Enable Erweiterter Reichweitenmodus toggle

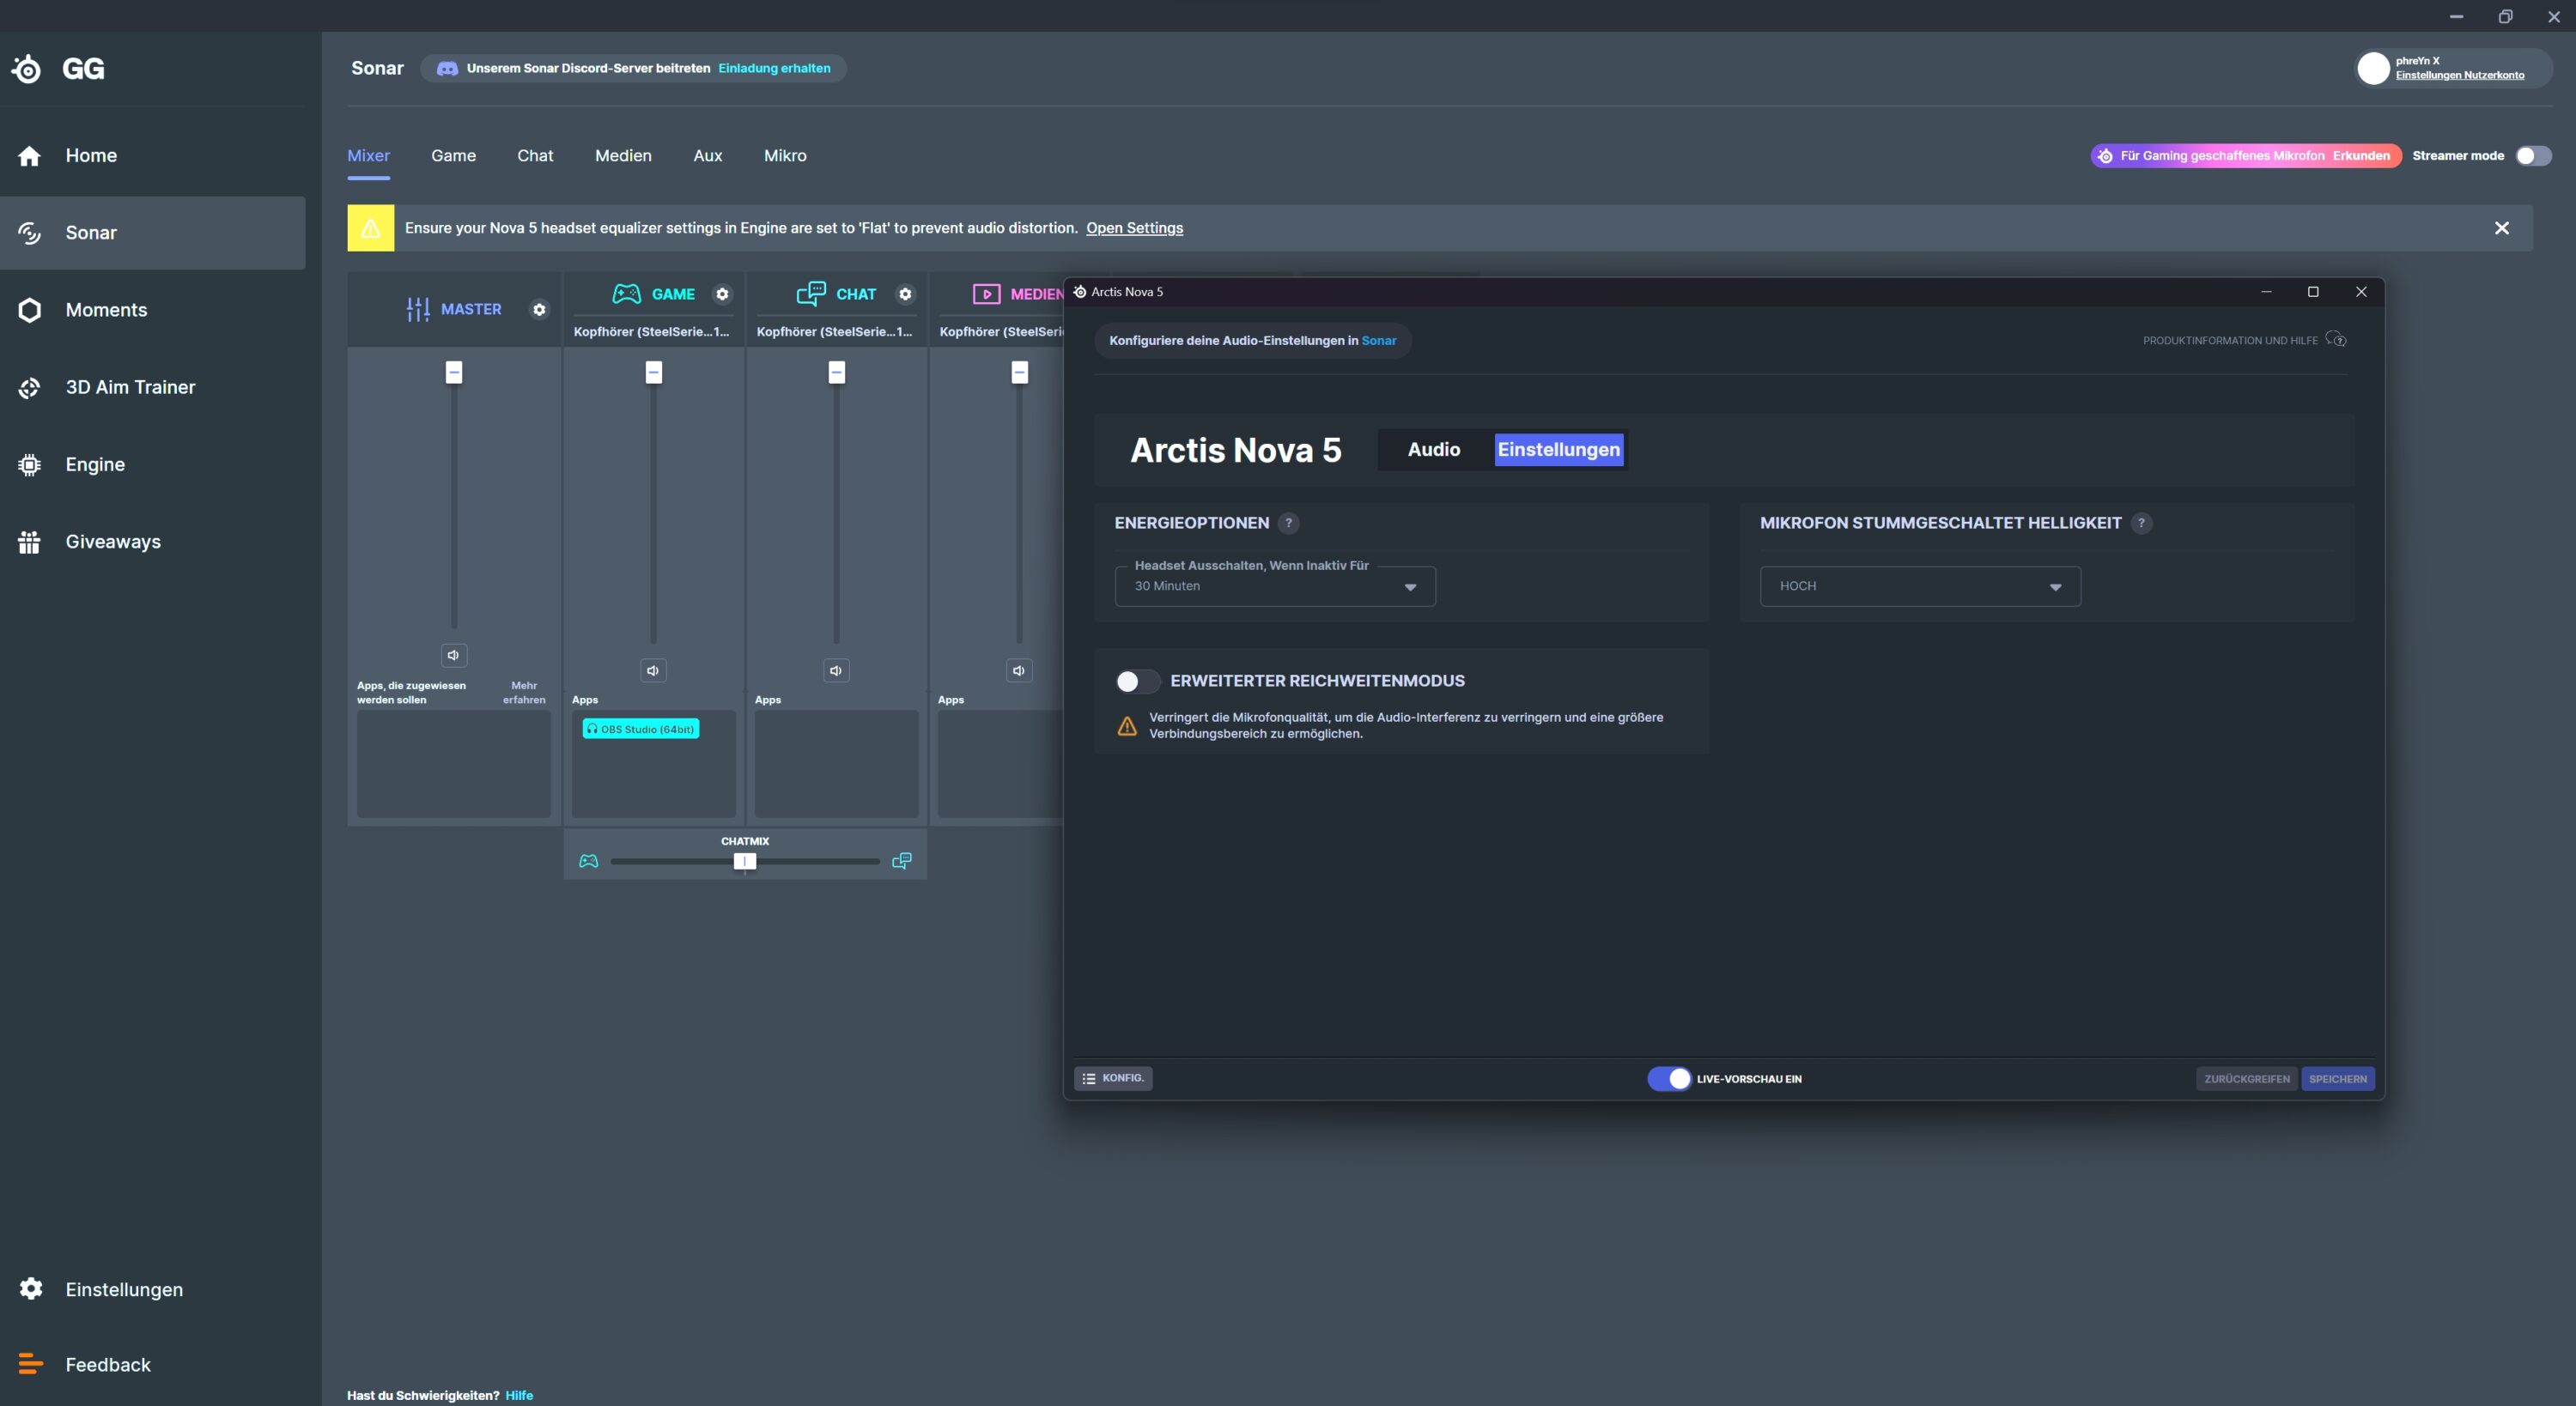(x=1137, y=681)
